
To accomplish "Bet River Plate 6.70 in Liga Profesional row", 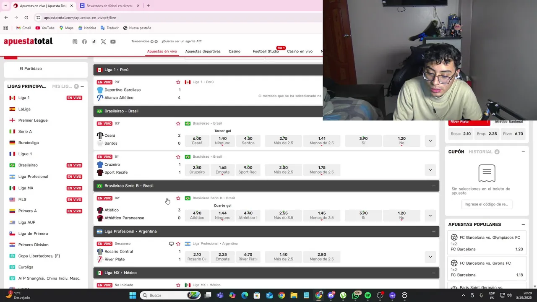I will tap(248, 257).
